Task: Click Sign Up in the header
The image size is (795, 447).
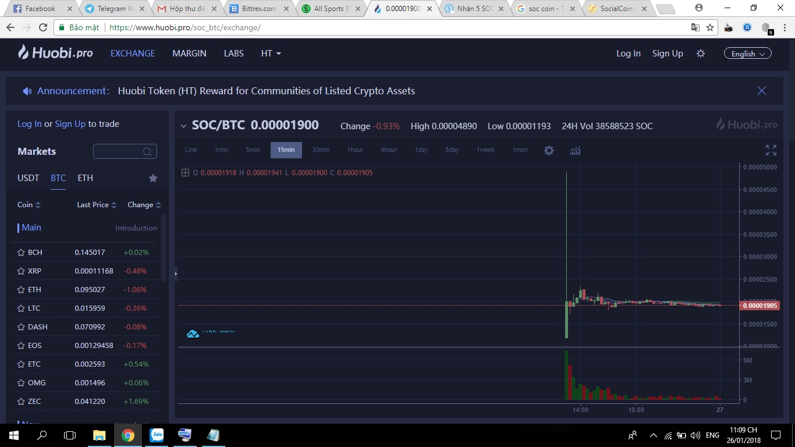Action: (x=668, y=54)
